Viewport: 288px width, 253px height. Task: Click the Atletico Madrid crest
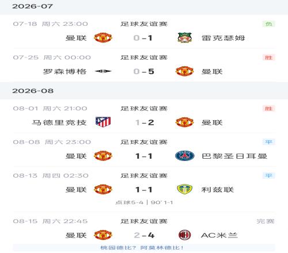[103, 122]
